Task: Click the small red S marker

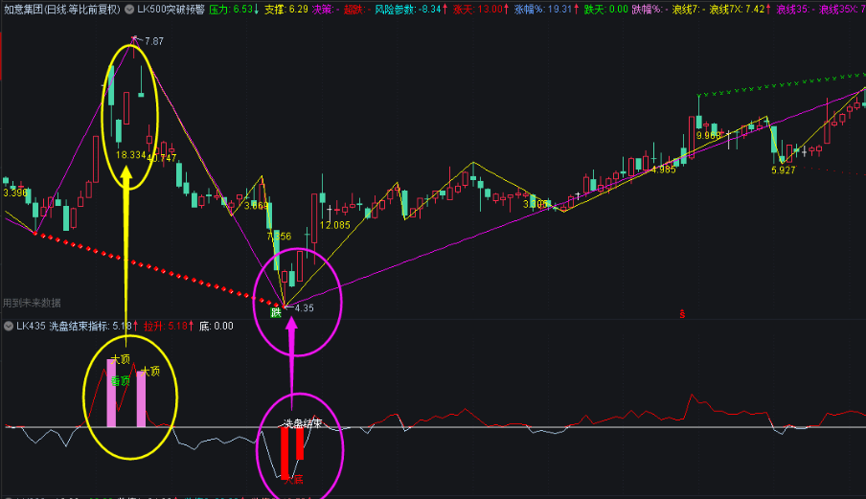Action: click(x=682, y=314)
